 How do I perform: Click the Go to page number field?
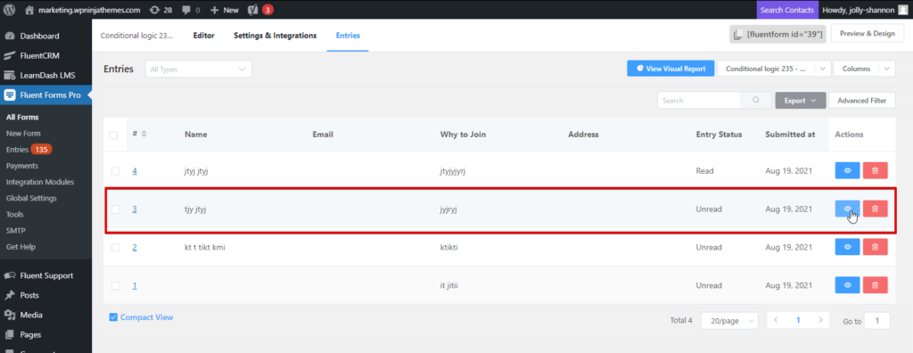(877, 320)
